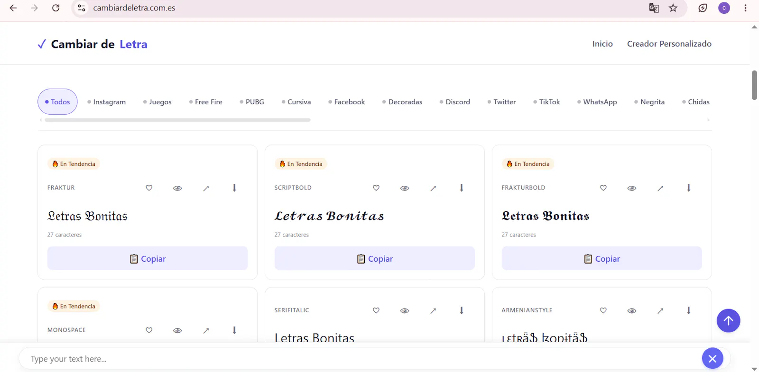Viewport: 759px width, 372px height.
Task: Favorite the MONOSPACE font with the heart icon
Action: pos(149,330)
